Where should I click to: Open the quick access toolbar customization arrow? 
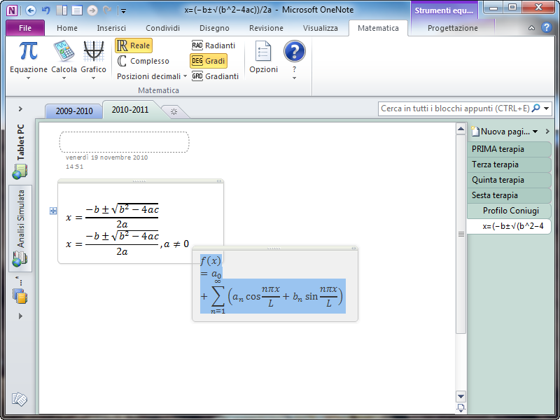click(x=122, y=10)
